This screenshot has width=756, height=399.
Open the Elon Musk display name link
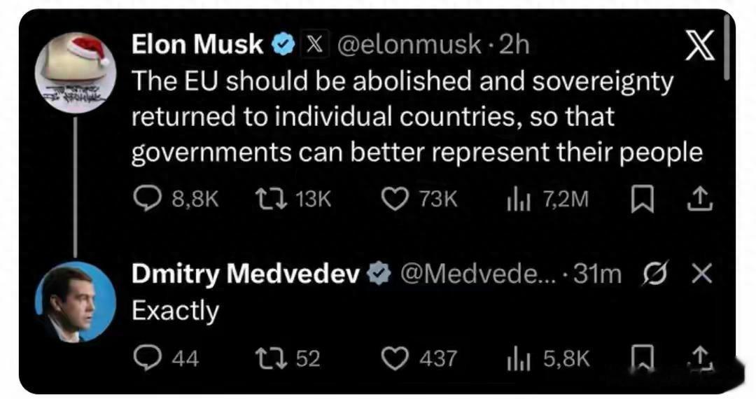(198, 45)
